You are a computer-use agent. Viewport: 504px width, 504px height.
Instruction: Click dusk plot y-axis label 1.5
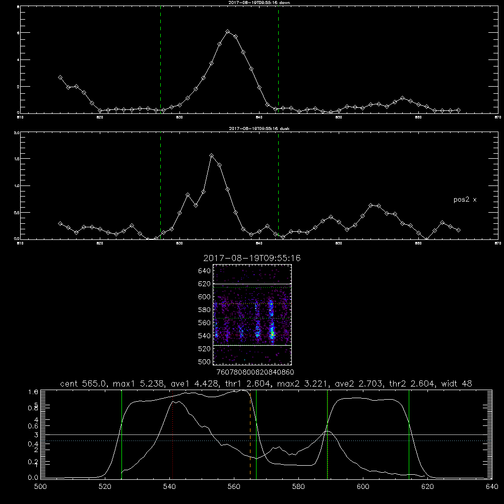click(x=17, y=159)
